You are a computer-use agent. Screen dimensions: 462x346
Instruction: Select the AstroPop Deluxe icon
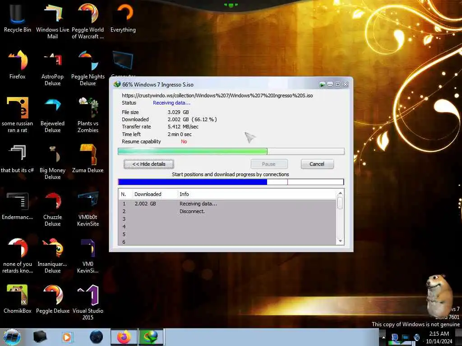coord(52,68)
